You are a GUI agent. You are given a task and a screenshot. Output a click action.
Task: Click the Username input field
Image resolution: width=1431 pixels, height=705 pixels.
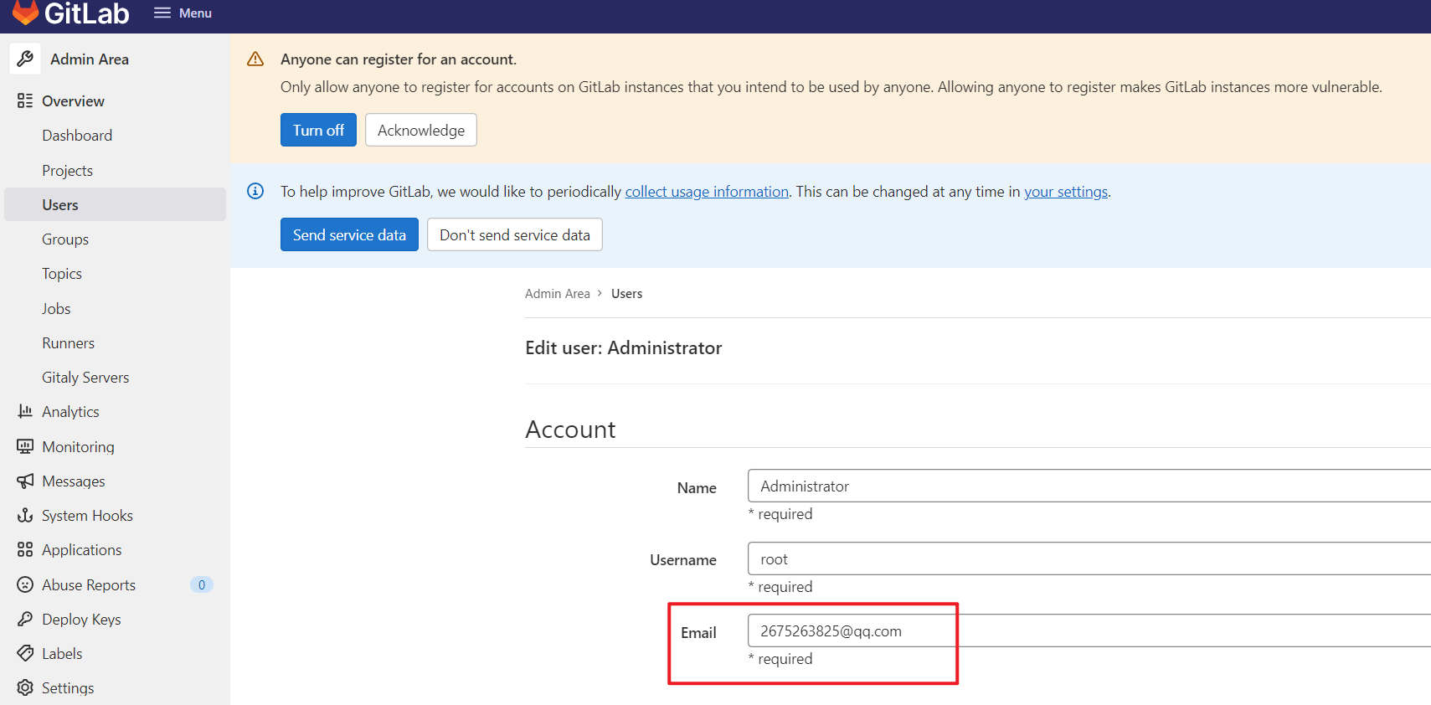point(1089,558)
